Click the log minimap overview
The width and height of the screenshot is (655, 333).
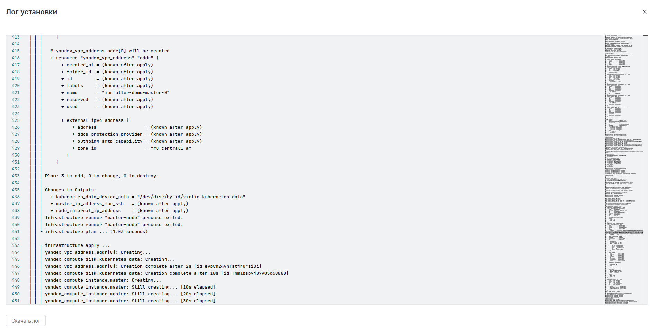coord(623,169)
